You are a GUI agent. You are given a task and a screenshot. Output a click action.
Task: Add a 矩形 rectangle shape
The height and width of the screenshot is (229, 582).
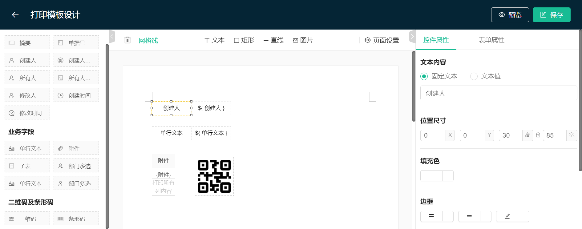tap(244, 40)
